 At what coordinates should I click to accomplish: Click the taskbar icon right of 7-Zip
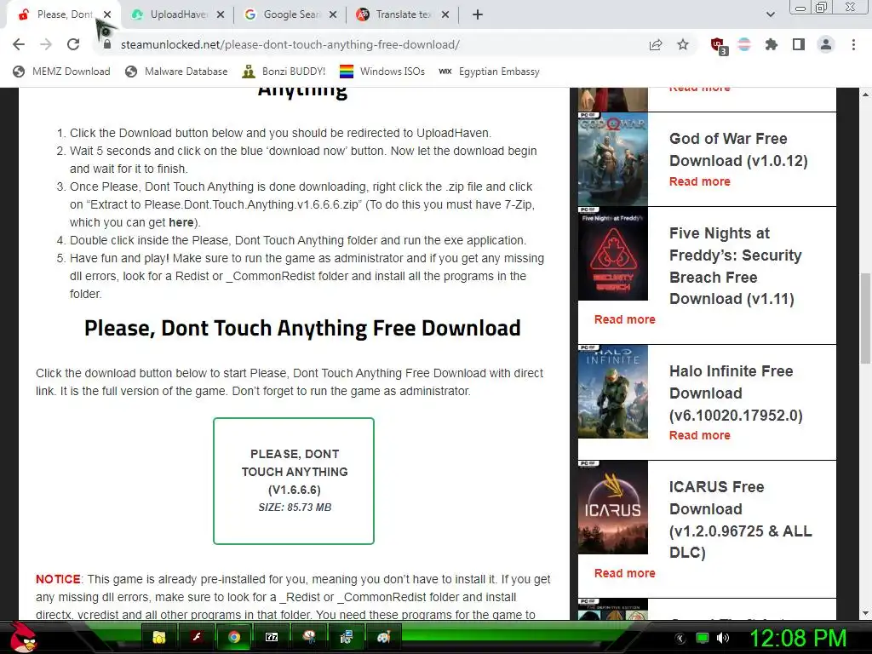[x=308, y=637]
